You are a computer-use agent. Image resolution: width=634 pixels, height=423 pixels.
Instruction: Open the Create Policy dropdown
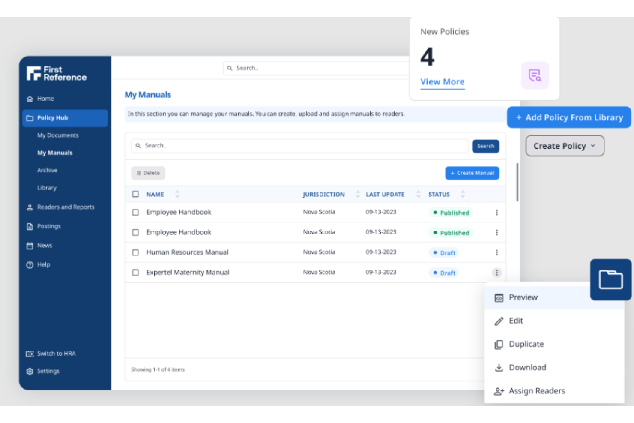(x=564, y=146)
